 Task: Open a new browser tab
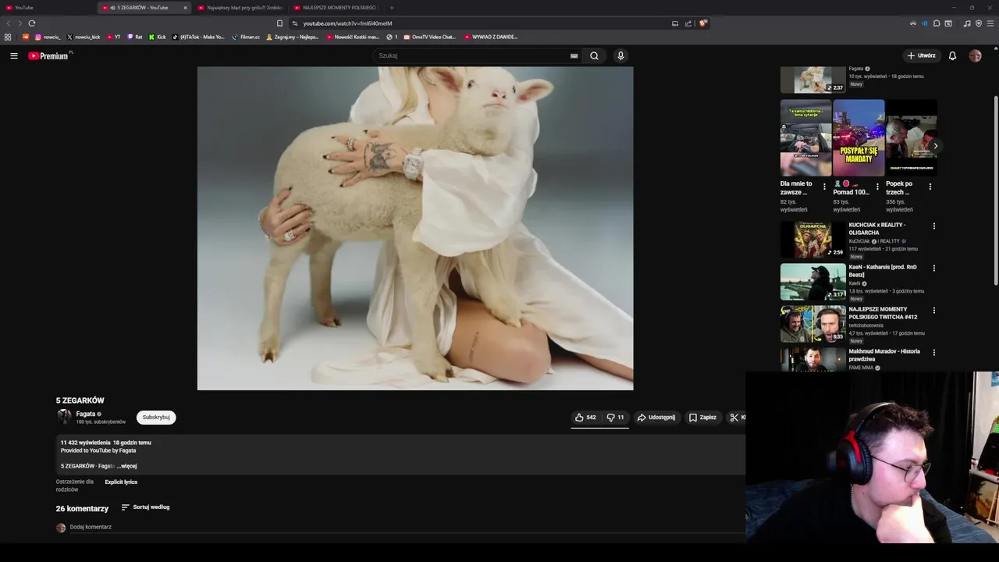392,8
